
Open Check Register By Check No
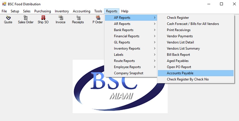tap(196, 79)
